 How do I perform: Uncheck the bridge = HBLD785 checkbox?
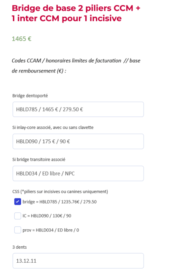(x=18, y=202)
